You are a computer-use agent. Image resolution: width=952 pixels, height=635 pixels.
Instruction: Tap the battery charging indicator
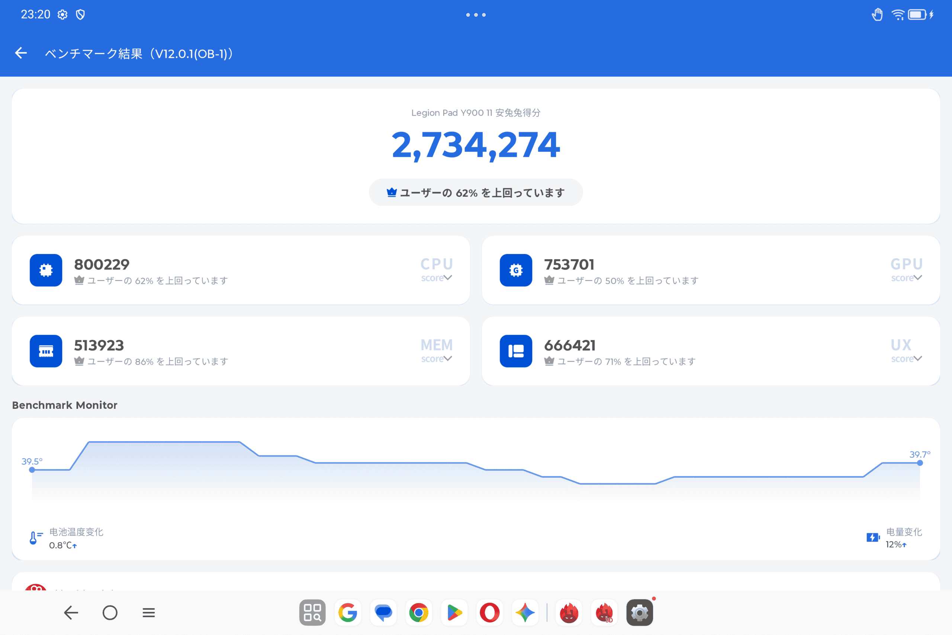point(920,15)
